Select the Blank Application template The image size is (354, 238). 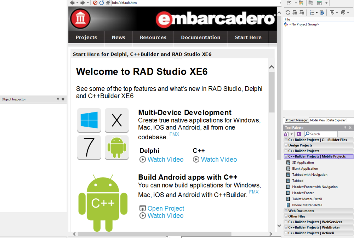tap(305, 169)
